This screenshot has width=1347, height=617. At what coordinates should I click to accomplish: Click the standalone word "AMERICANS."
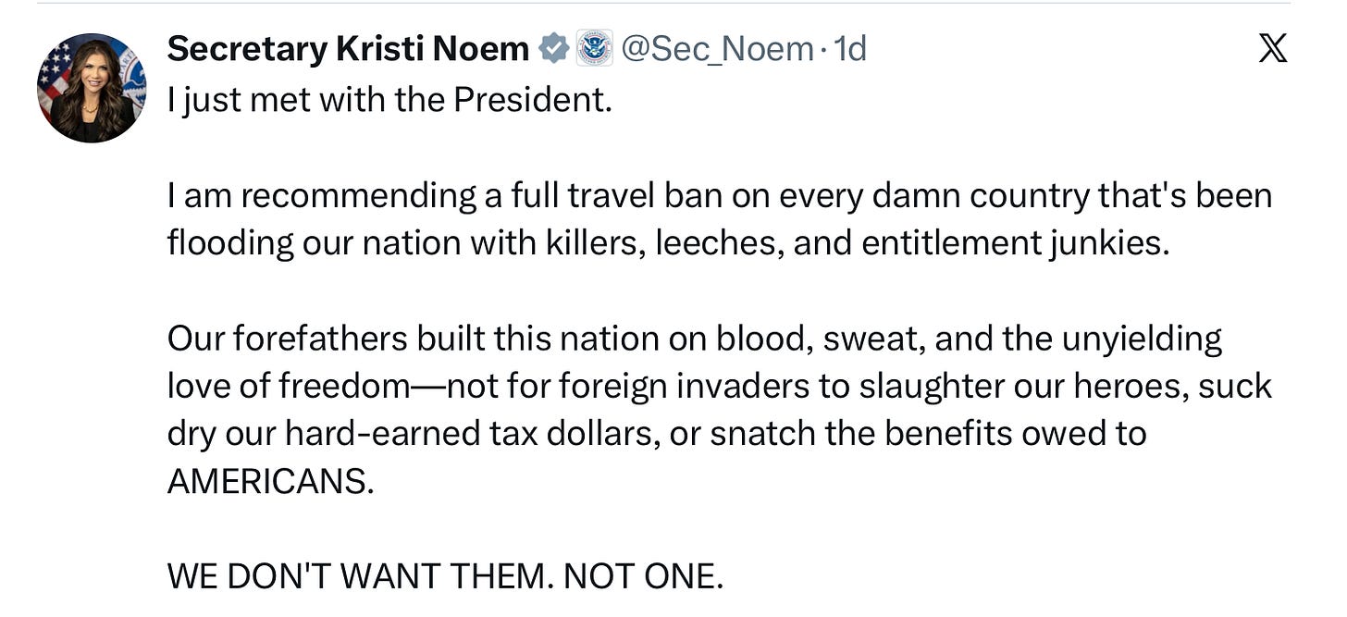270,481
